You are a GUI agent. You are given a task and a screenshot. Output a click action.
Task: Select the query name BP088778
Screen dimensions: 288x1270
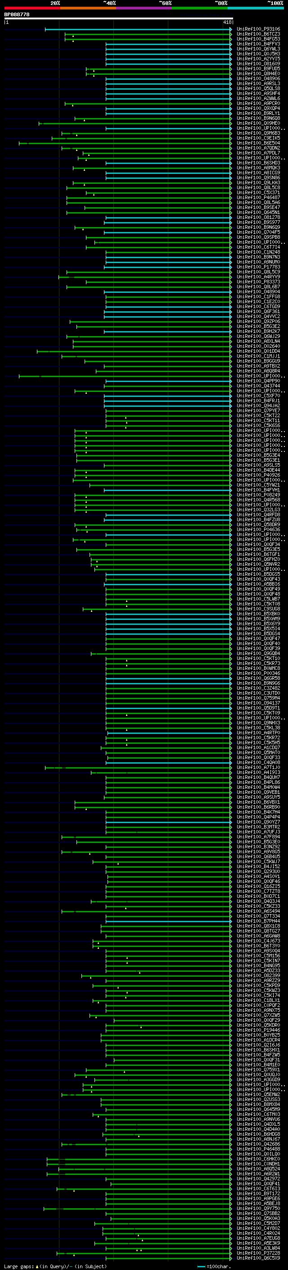17,15
